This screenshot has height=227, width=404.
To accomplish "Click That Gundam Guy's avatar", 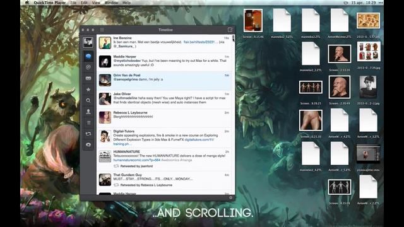I will 105,180.
